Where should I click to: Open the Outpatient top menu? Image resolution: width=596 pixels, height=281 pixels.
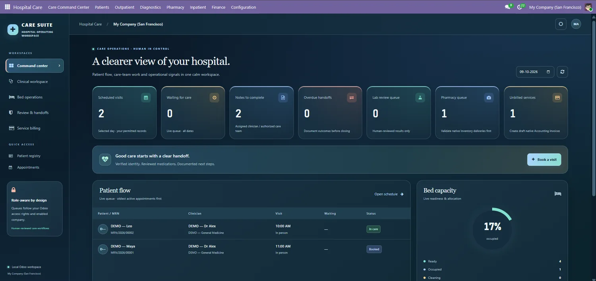tap(124, 7)
